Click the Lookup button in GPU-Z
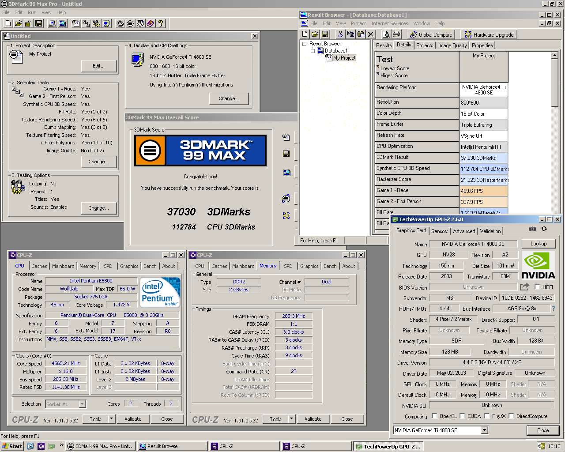565x452 pixels. 538,244
